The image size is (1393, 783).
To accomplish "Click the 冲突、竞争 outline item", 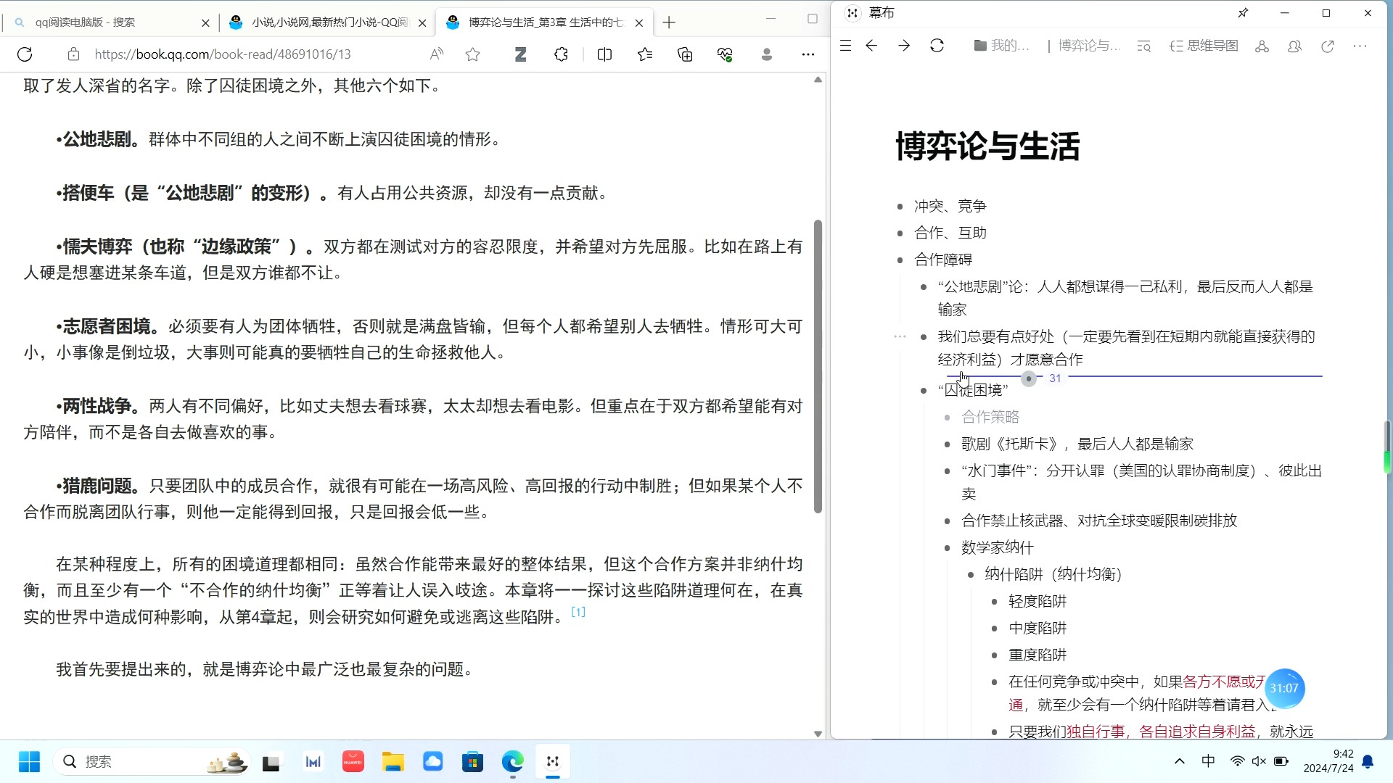I will point(950,206).
